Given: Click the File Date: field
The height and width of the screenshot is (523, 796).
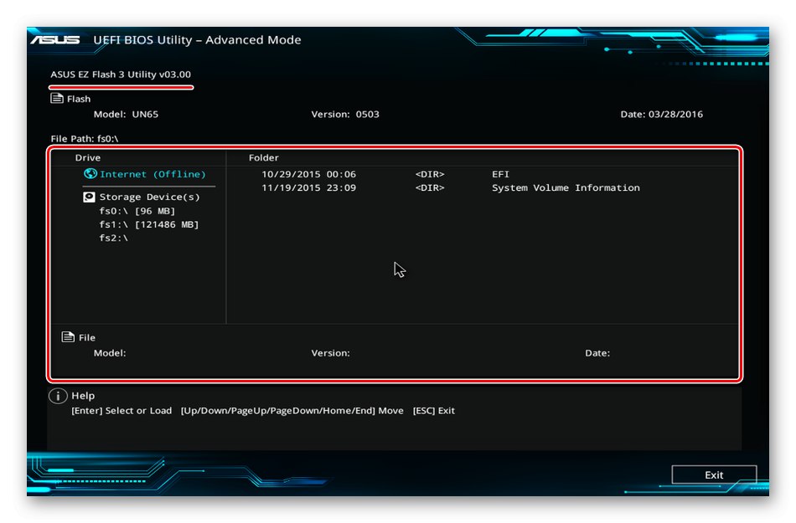Looking at the screenshot, I should [x=597, y=353].
